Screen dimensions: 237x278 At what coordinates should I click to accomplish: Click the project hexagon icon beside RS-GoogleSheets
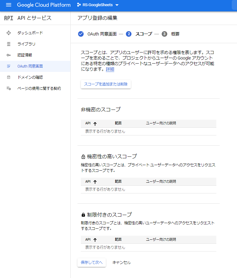coord(79,5)
